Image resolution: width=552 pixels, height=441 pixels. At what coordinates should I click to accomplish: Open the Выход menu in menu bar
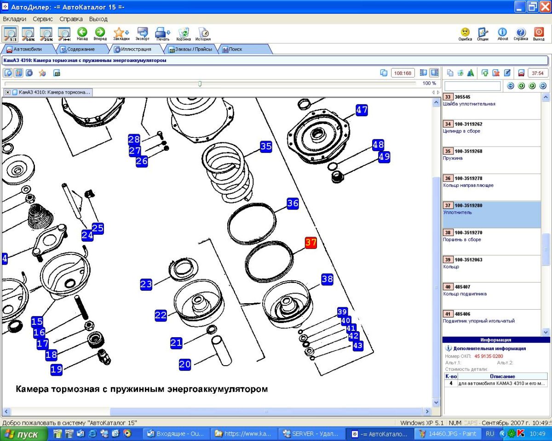point(98,19)
